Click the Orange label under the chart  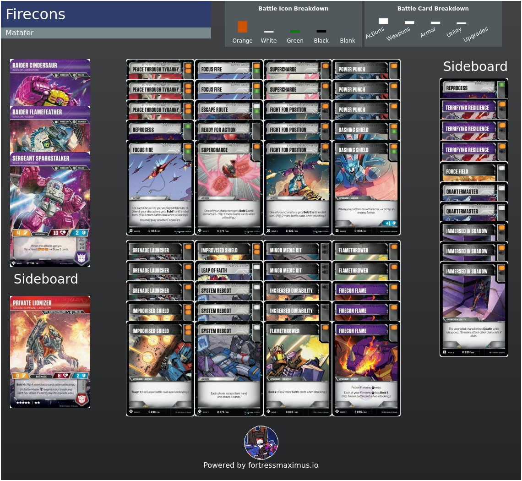pos(242,41)
